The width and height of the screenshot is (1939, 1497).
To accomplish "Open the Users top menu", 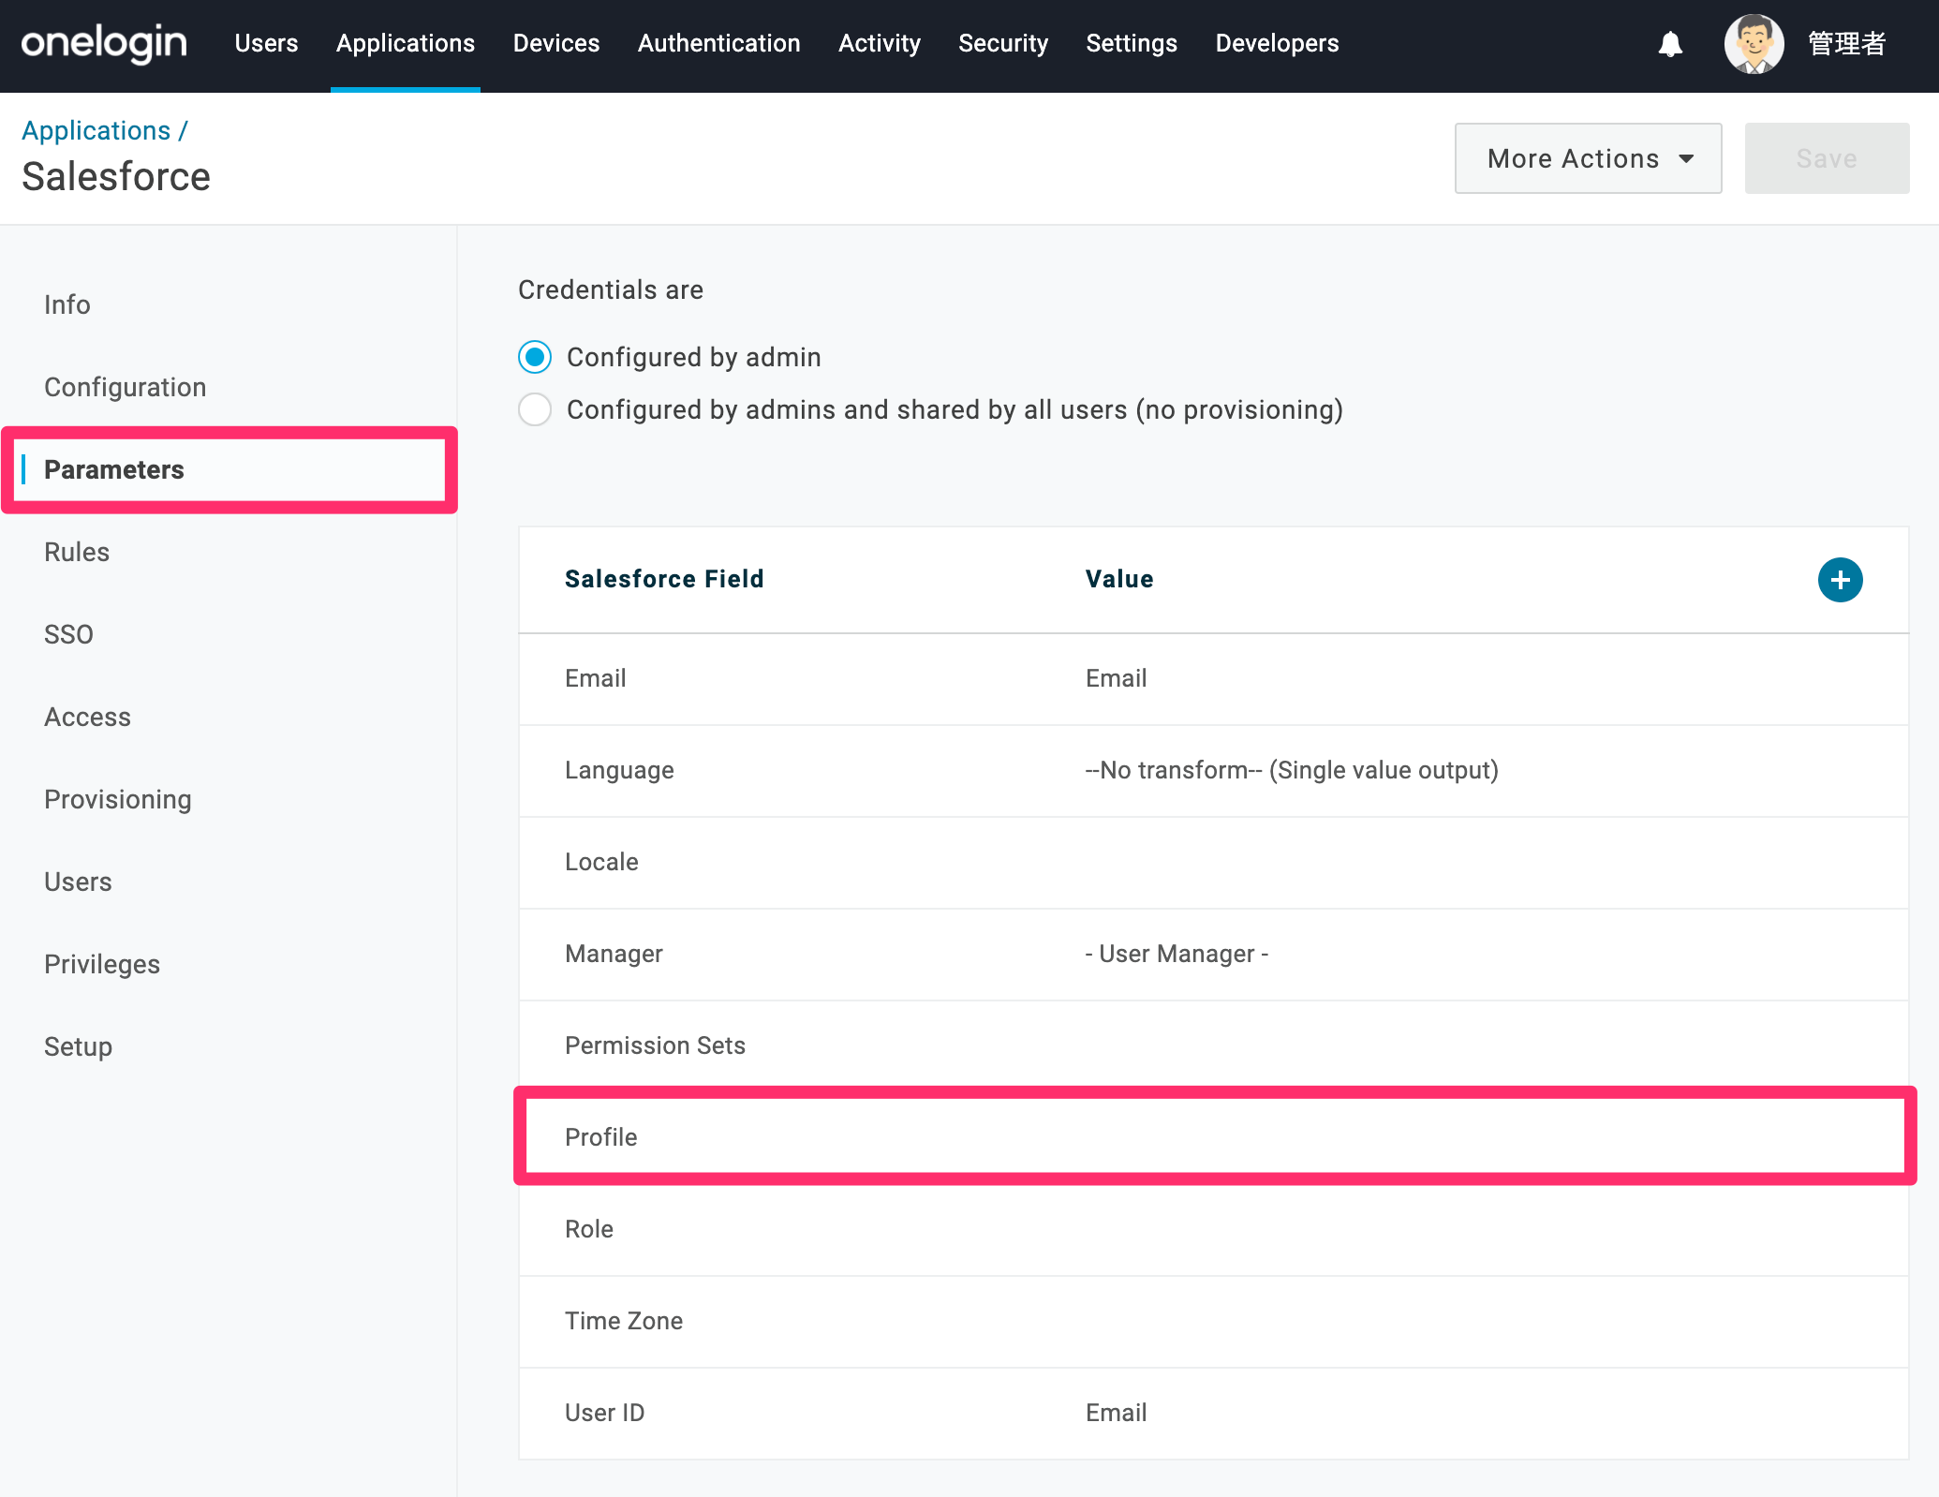I will click(266, 43).
